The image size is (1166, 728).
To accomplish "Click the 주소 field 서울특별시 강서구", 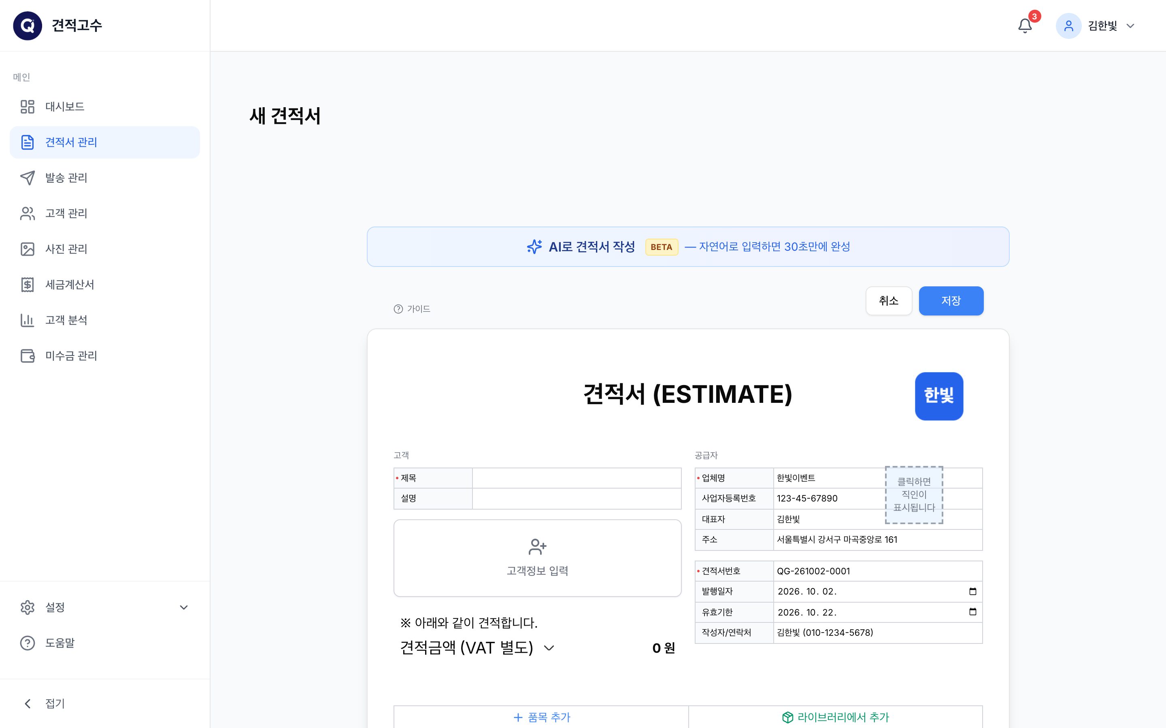I will 877,540.
